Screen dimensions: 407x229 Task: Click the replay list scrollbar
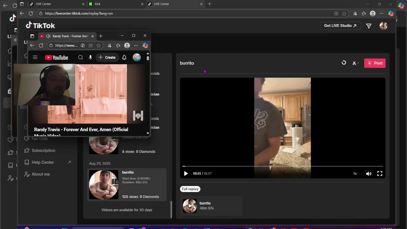click(x=171, y=209)
